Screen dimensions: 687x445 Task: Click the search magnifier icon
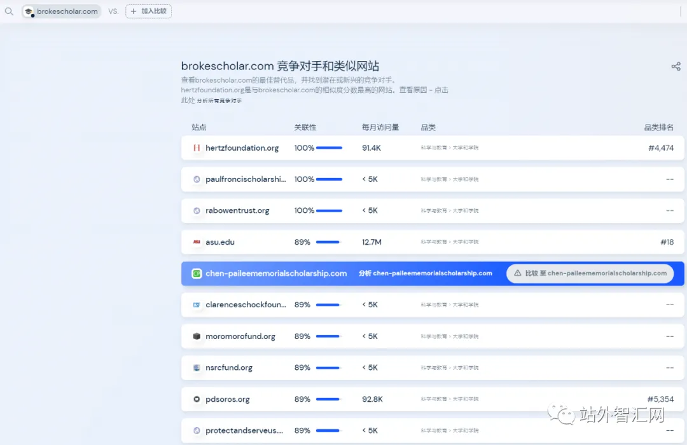(9, 11)
